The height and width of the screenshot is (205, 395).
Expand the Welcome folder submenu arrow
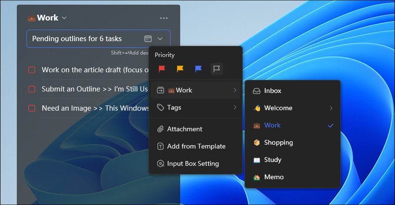click(x=331, y=108)
